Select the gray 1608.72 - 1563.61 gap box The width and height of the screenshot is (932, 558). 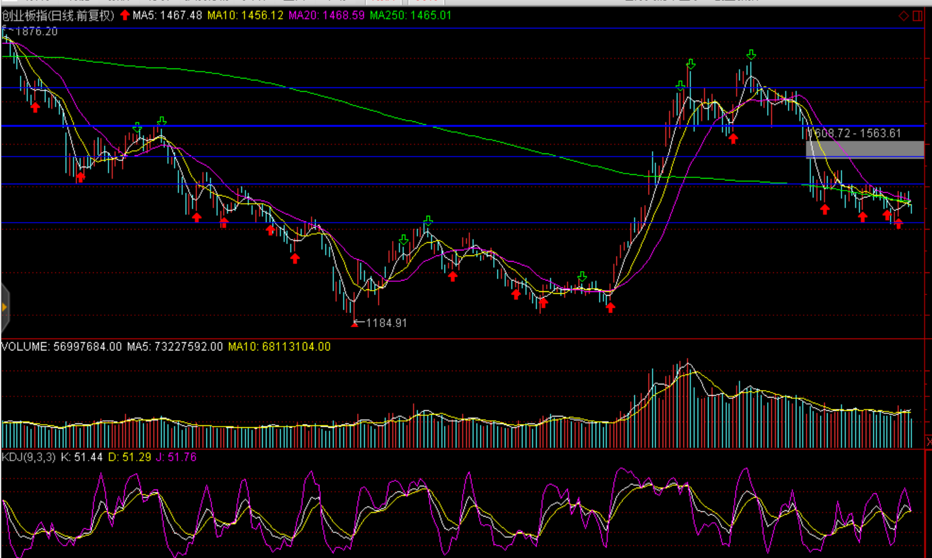point(865,150)
